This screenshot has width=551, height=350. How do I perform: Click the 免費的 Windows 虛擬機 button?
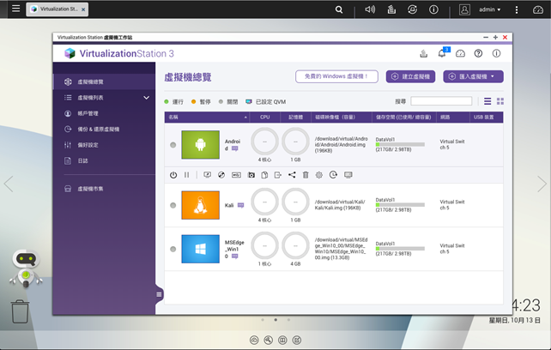(x=336, y=76)
